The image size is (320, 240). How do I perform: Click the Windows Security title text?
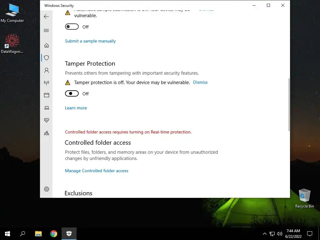point(59,6)
